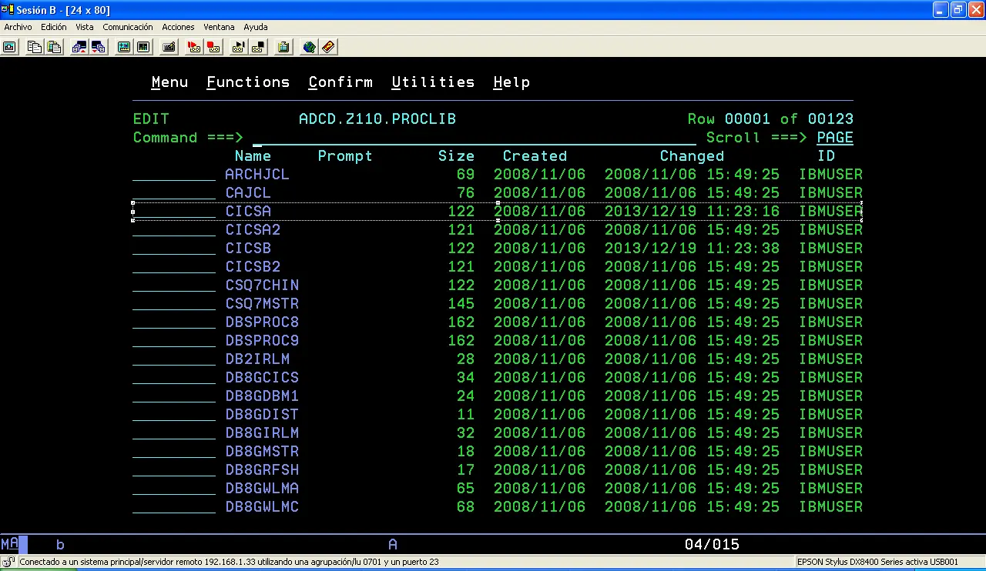
Task: Click the Copy icon in the toolbar
Action: pyautogui.click(x=34, y=47)
